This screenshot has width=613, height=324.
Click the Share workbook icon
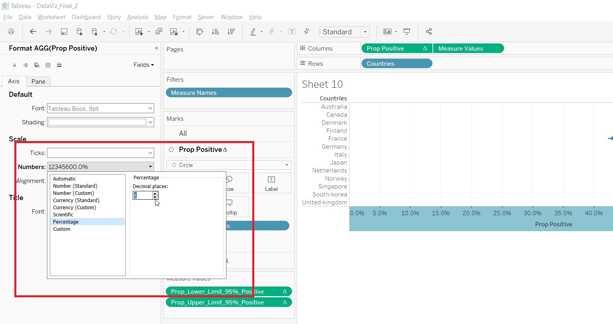(429, 32)
